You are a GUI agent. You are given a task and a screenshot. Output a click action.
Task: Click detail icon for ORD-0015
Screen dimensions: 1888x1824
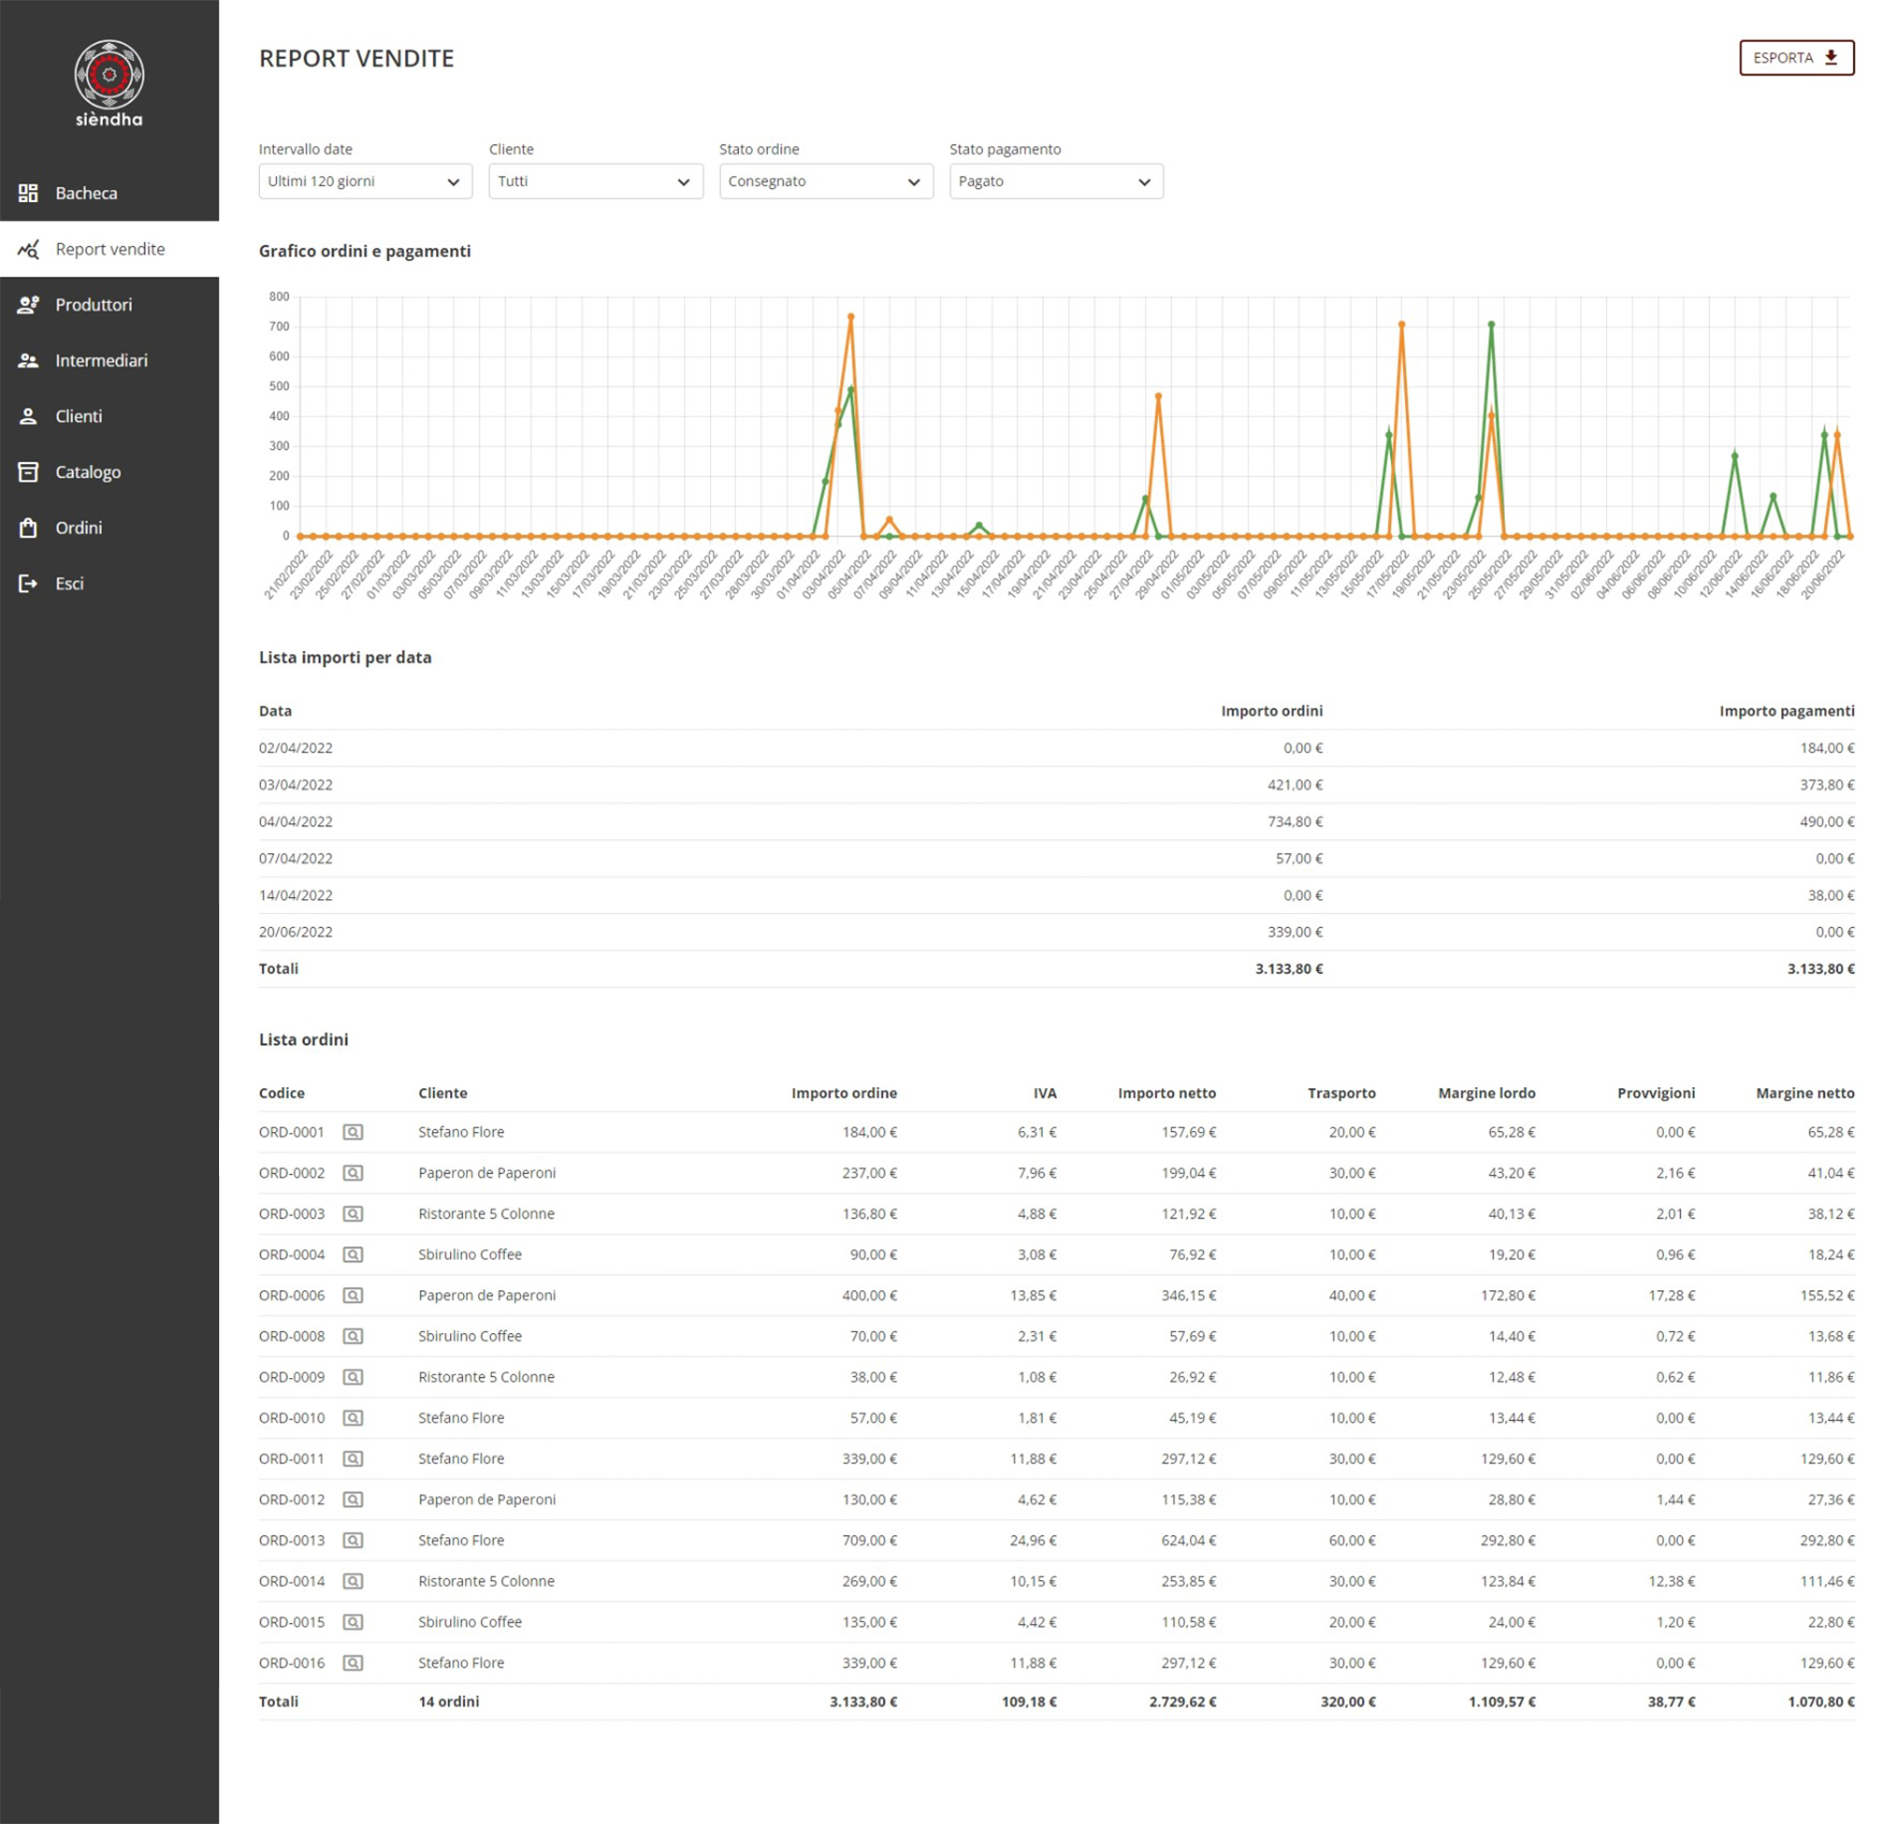[353, 1622]
